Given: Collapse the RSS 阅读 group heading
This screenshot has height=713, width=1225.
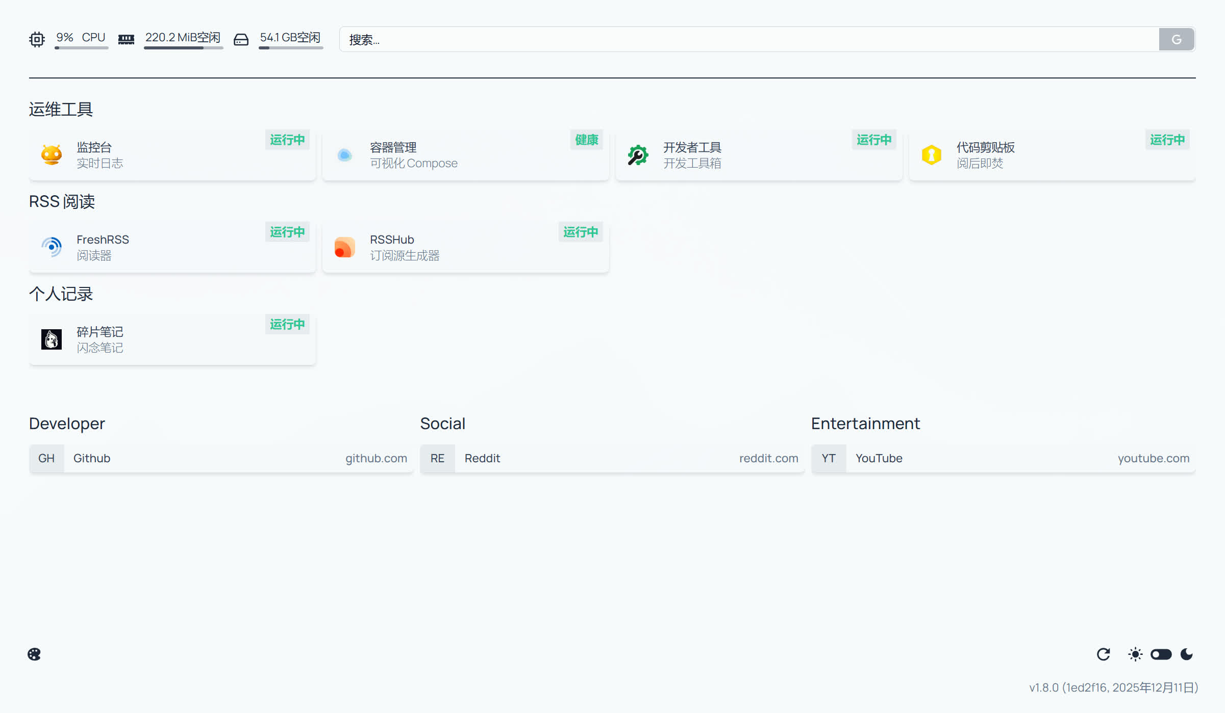Looking at the screenshot, I should (62, 202).
